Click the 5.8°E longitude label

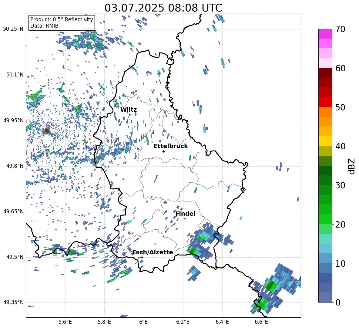[x=104, y=322]
